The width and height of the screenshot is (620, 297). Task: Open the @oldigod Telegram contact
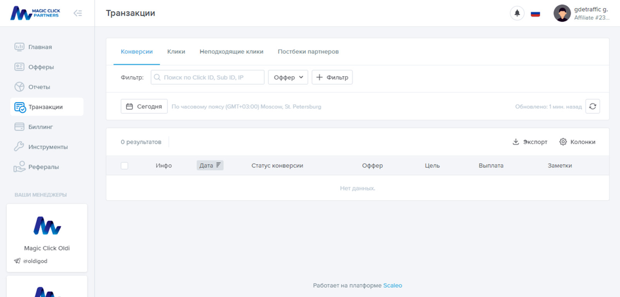31,261
